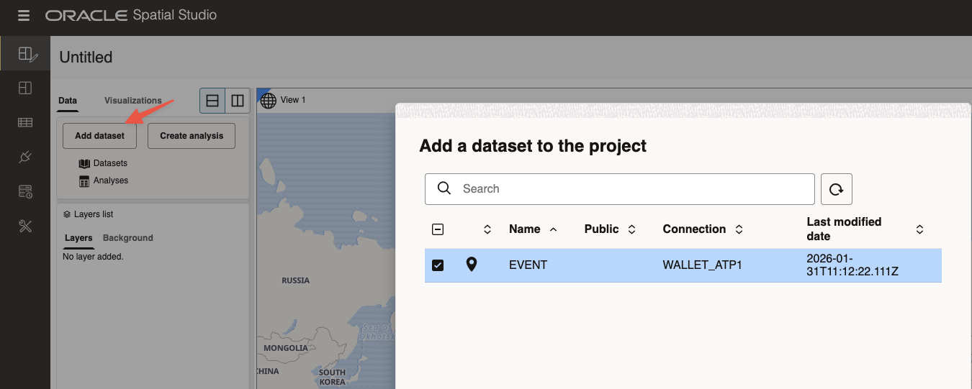Open the hamburger navigation menu
972x389 pixels.
[x=24, y=15]
